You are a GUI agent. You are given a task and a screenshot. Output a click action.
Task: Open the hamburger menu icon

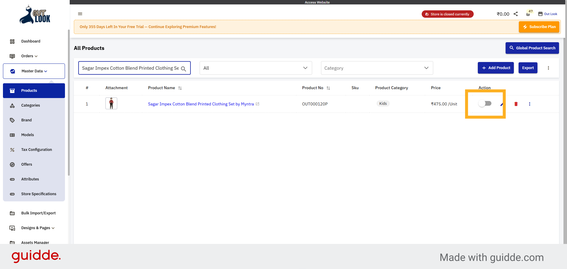[x=80, y=14]
